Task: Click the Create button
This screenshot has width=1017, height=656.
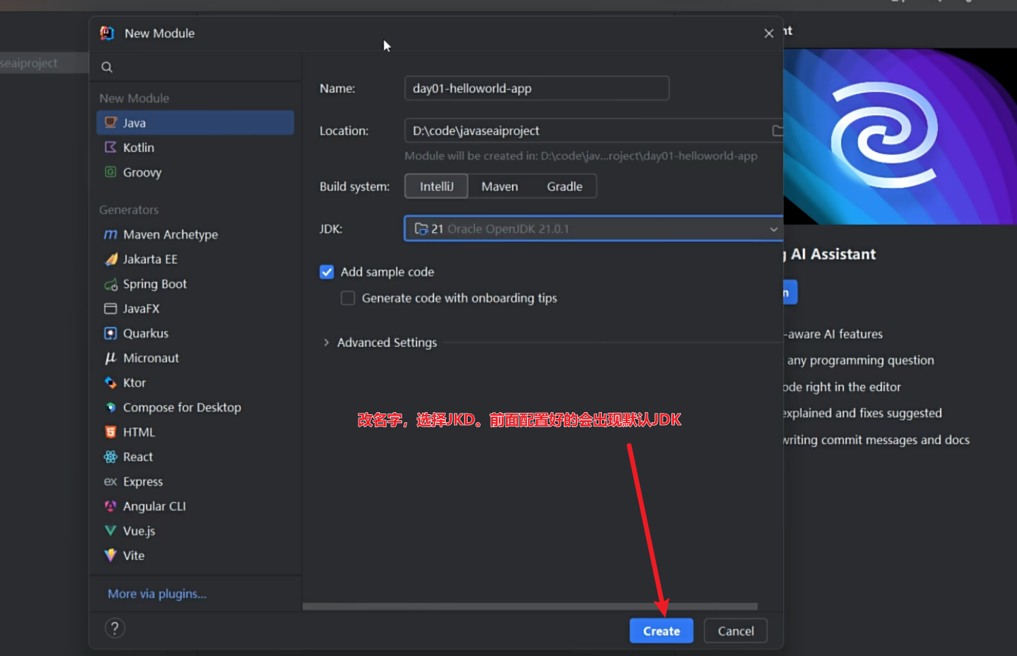Action: point(661,631)
